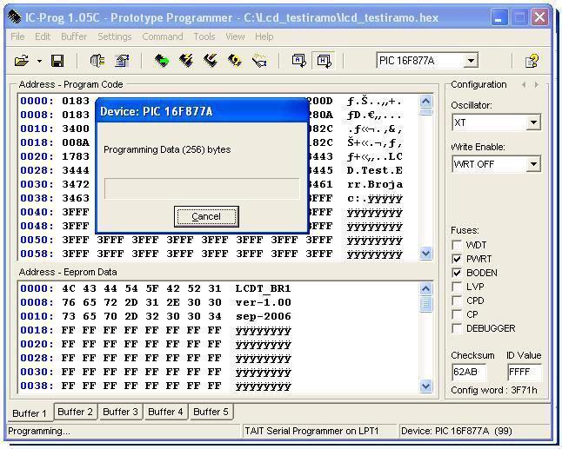Click the ID Value field showing FFFF
The image size is (562, 449).
coord(525,372)
